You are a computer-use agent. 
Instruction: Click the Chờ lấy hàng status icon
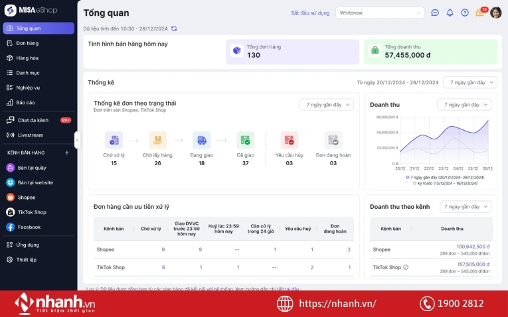coord(157,140)
